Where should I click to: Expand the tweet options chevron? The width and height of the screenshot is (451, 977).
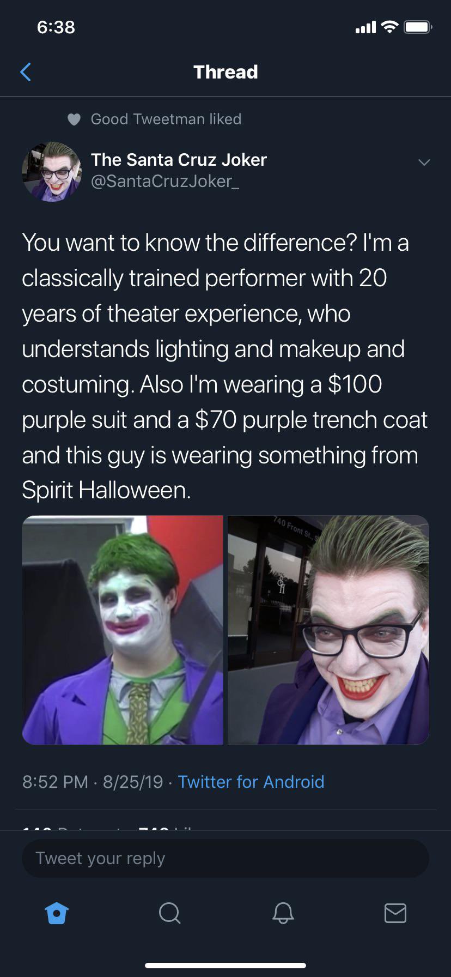(x=424, y=162)
